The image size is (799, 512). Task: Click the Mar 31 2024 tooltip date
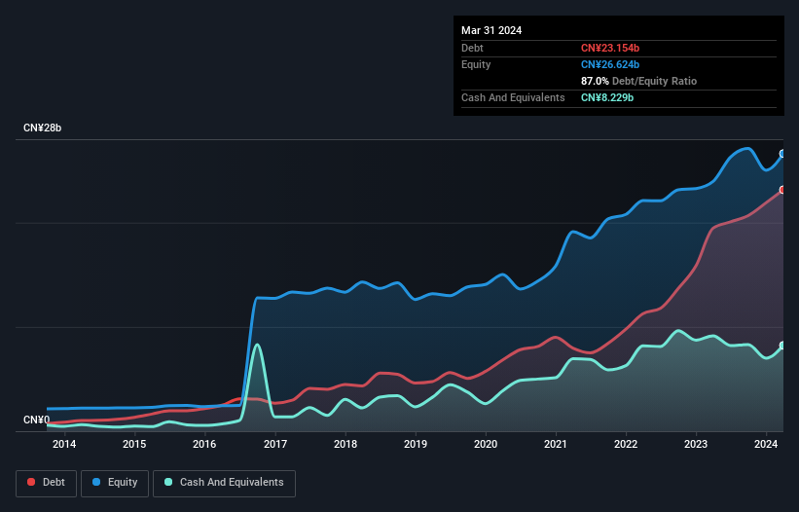(x=491, y=30)
